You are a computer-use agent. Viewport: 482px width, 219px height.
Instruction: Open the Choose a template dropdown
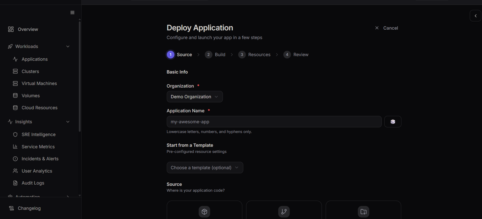205,168
